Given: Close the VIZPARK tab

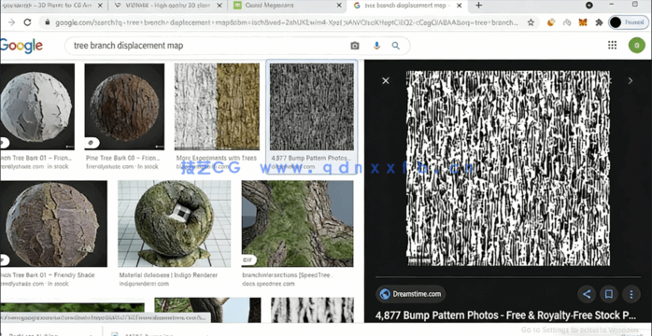Looking at the screenshot, I should pyautogui.click(x=220, y=6).
